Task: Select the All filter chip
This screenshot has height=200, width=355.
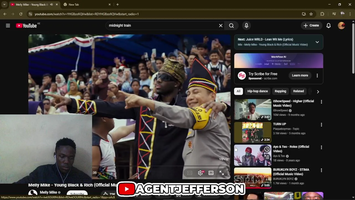Action: [239, 91]
